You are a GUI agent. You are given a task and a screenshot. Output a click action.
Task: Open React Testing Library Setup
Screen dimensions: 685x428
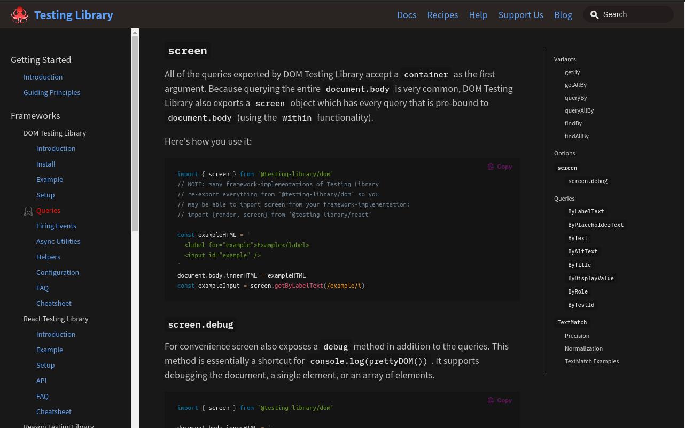(x=45, y=365)
